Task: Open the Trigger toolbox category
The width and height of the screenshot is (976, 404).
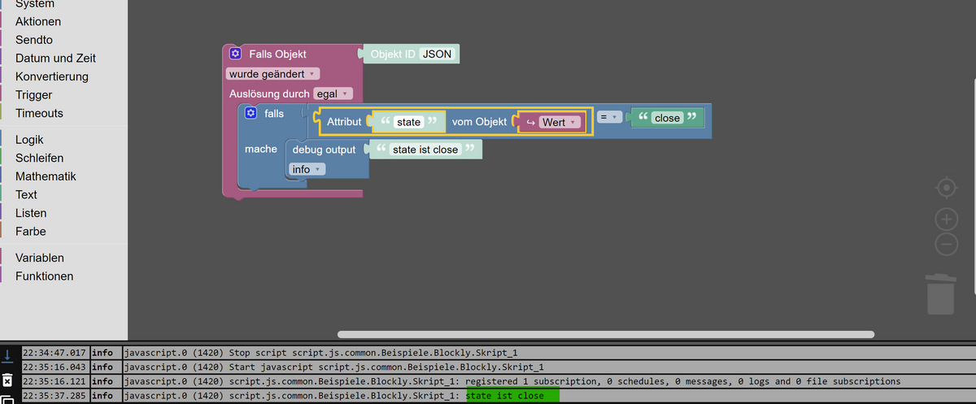Action: coord(33,94)
